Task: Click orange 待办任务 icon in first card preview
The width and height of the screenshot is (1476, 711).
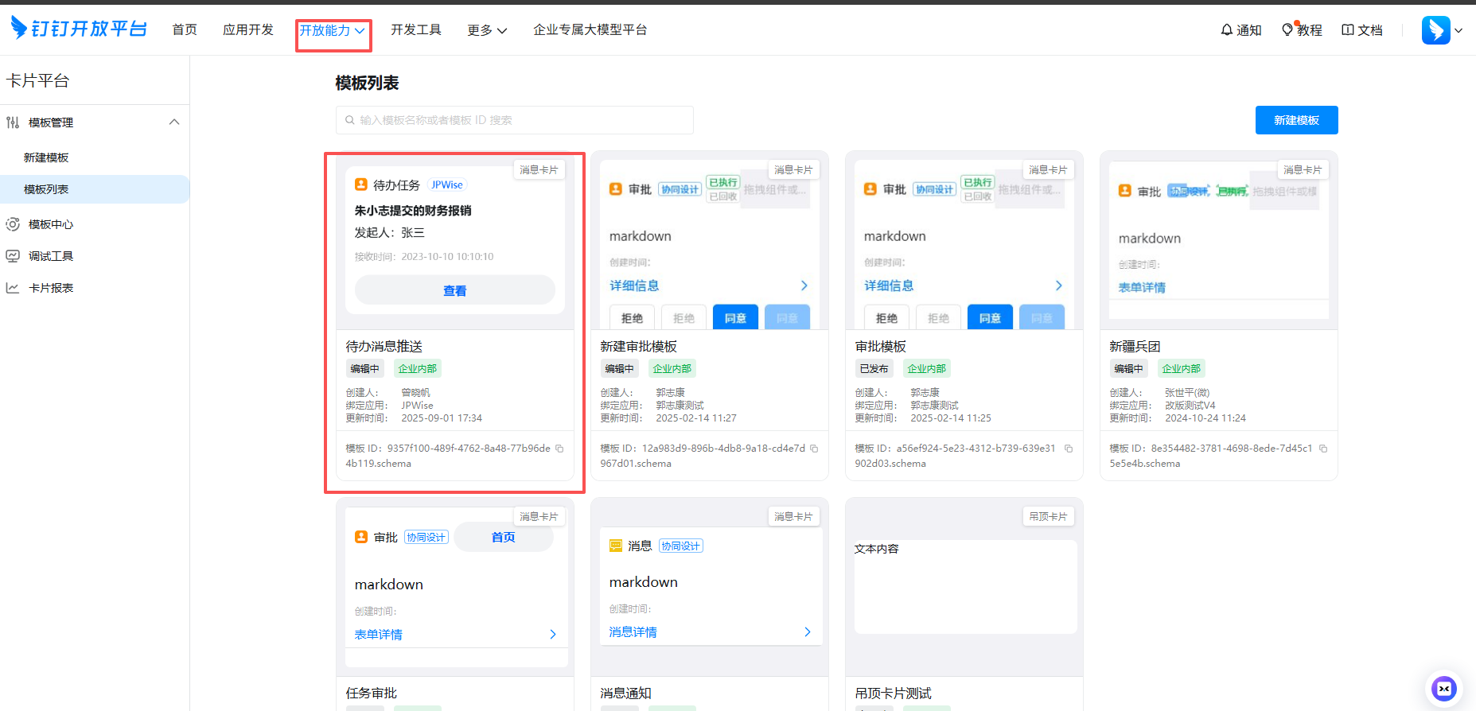Action: coord(361,185)
